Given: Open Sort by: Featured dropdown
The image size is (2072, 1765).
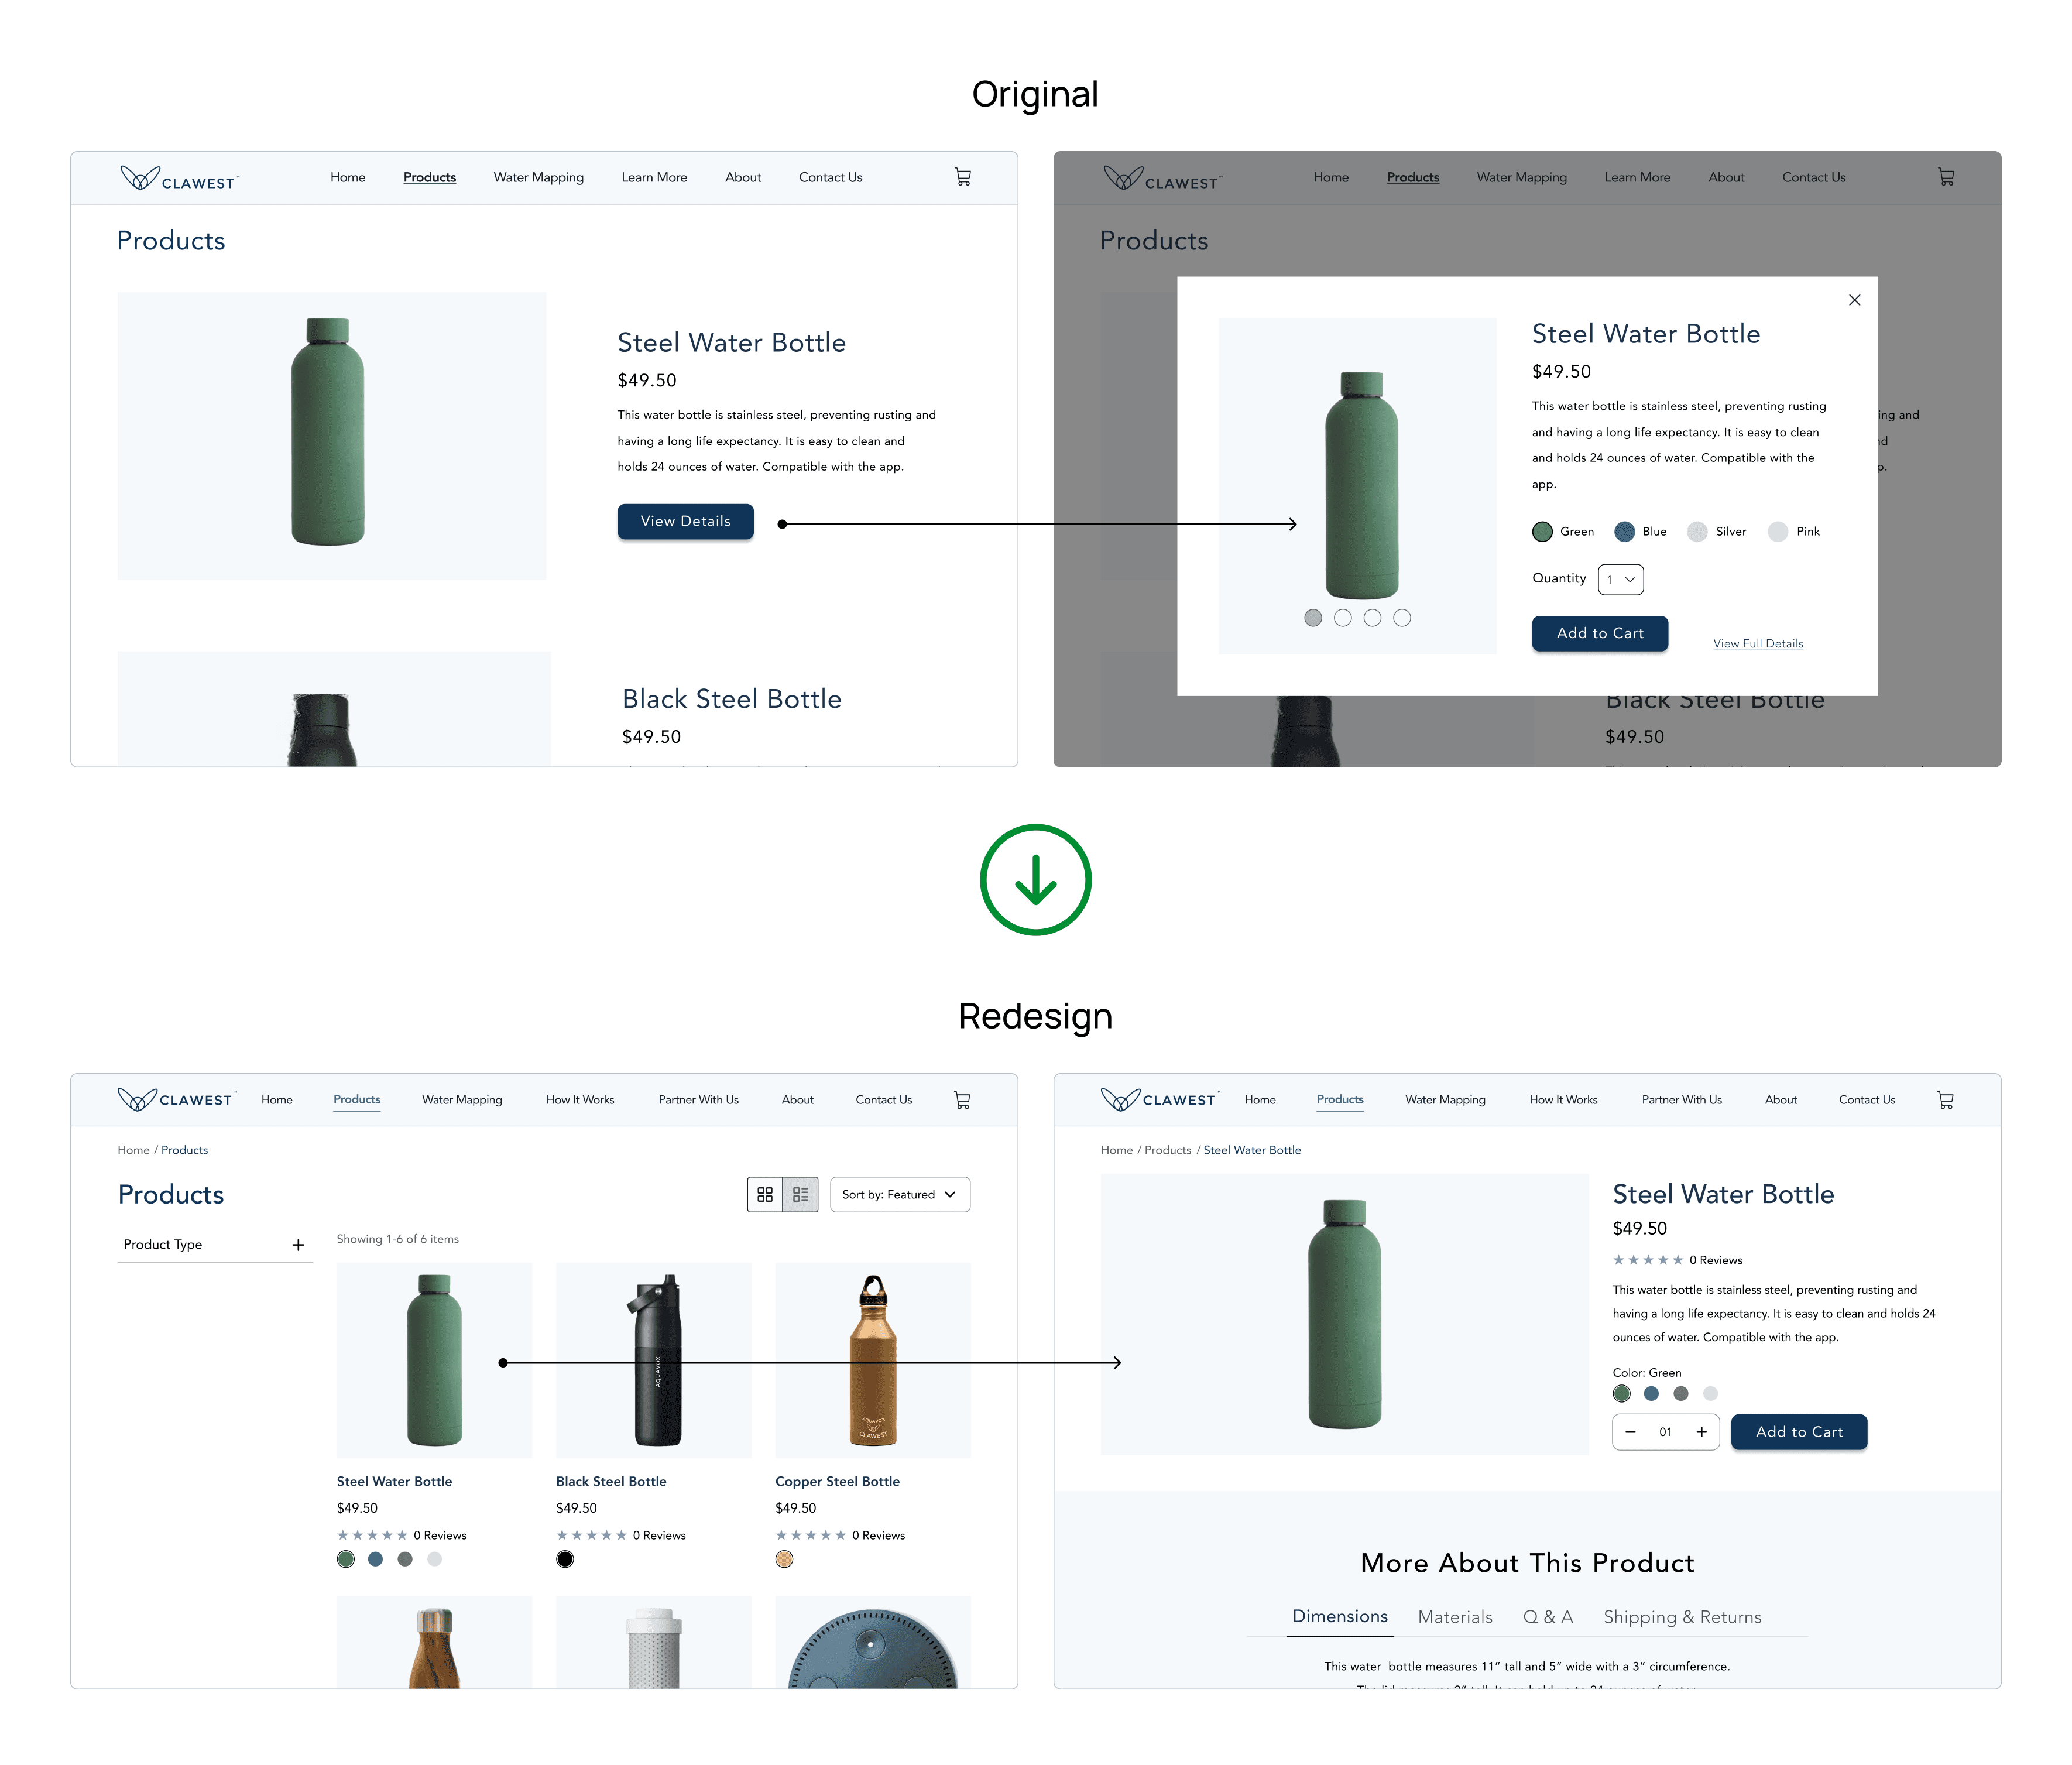Looking at the screenshot, I should 899,1194.
